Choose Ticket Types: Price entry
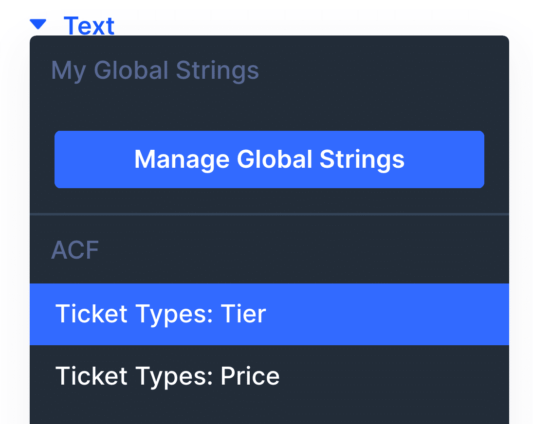Viewport: 533px width, 424px height. (269, 376)
